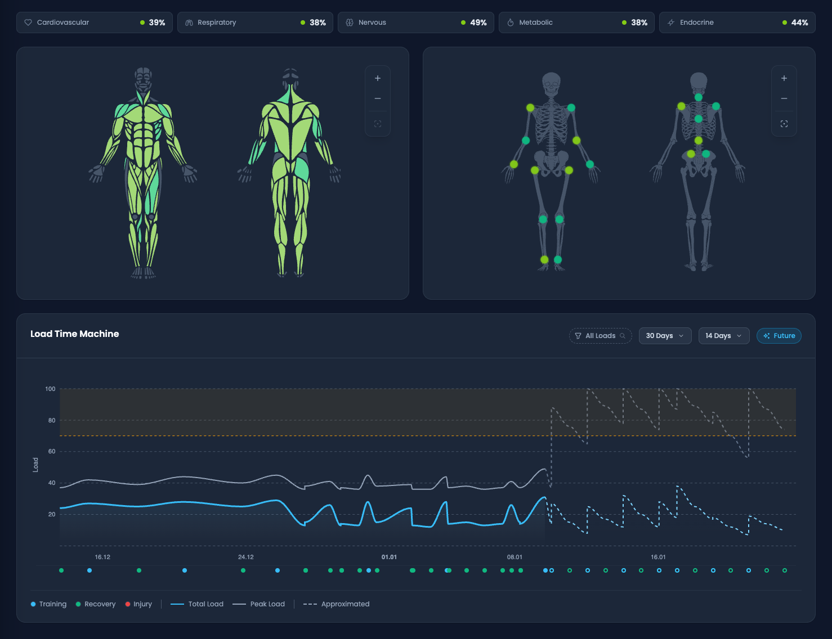Viewport: 832px width, 639px height.
Task: Click a shoulder joint marker on the skeleton
Action: [530, 107]
